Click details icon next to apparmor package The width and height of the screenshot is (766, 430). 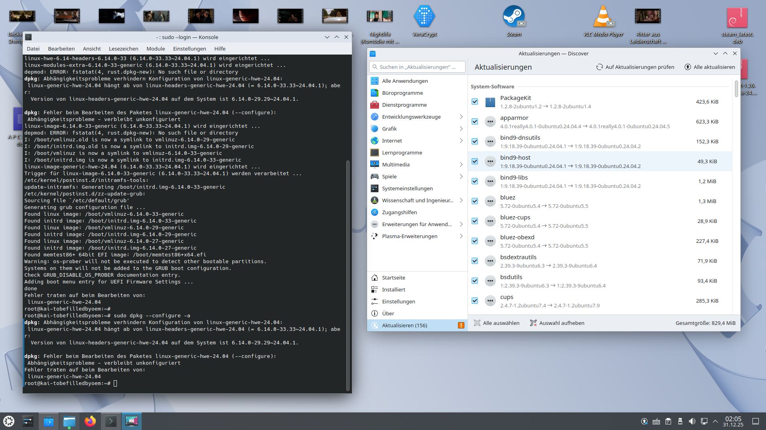[490, 121]
